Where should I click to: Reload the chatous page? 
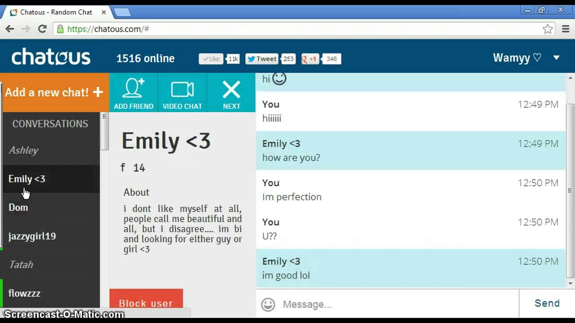pyautogui.click(x=42, y=29)
